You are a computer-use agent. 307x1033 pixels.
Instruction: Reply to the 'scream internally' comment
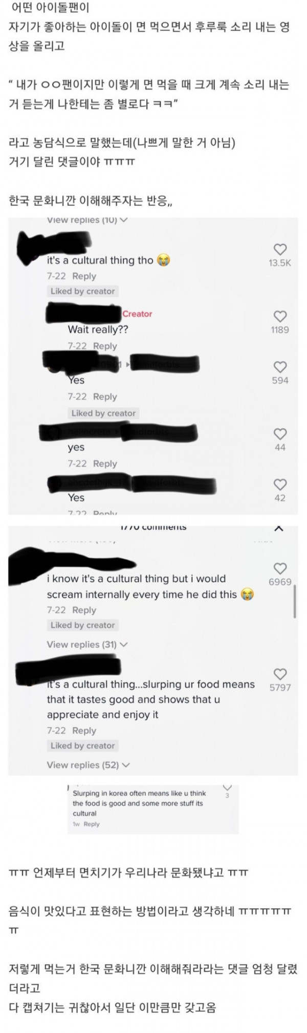tap(84, 610)
